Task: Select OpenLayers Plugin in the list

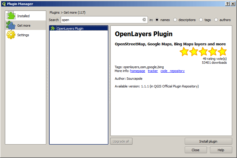Action: [79, 28]
